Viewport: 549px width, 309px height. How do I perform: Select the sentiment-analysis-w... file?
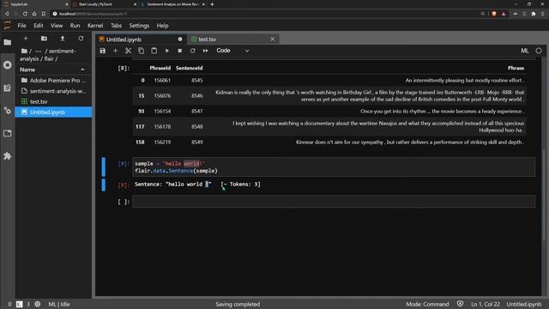click(x=53, y=91)
